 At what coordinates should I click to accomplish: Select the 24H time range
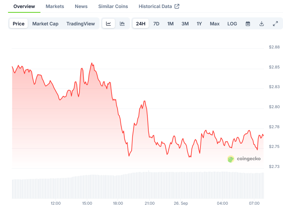tap(141, 24)
